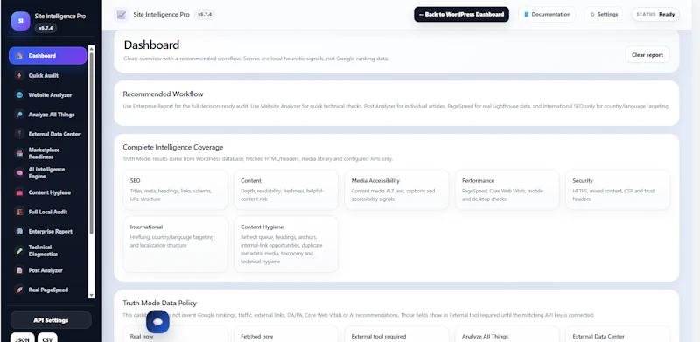Image resolution: width=700 pixels, height=342 pixels.
Task: Open Enterprise Report in sidebar
Action: 48,231
